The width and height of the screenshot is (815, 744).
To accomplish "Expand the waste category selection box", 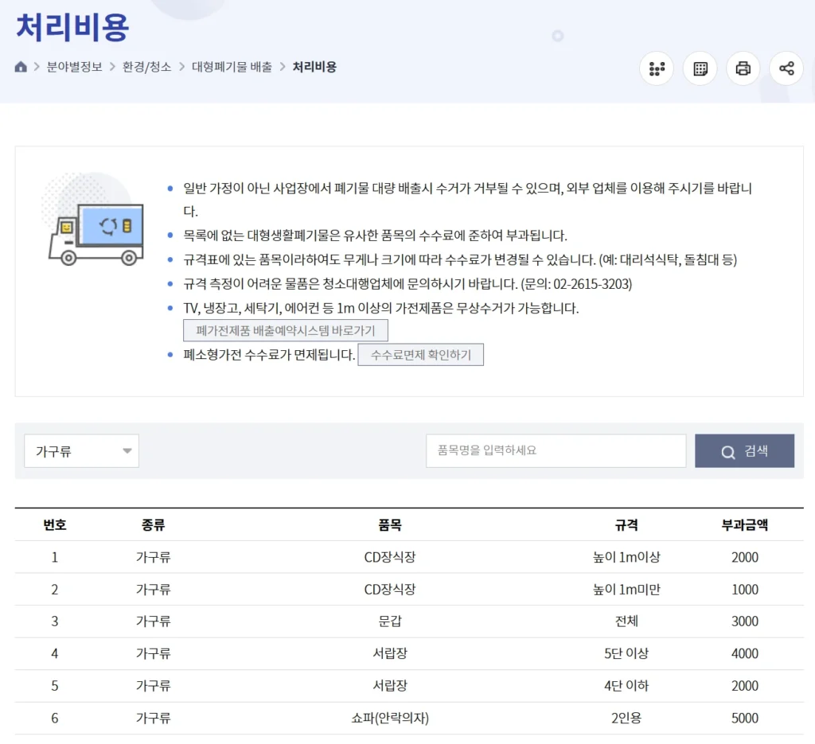I will tap(81, 450).
